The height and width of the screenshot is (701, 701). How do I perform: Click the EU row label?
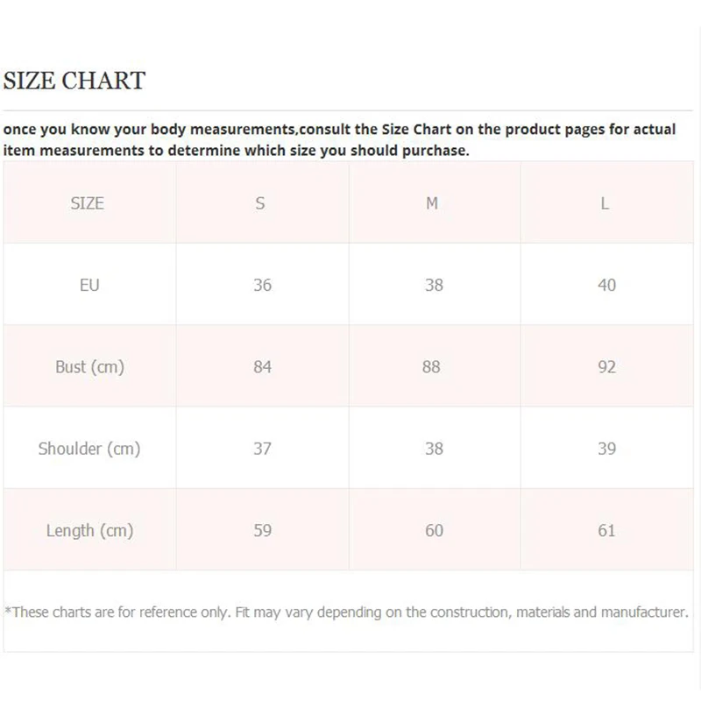(89, 285)
